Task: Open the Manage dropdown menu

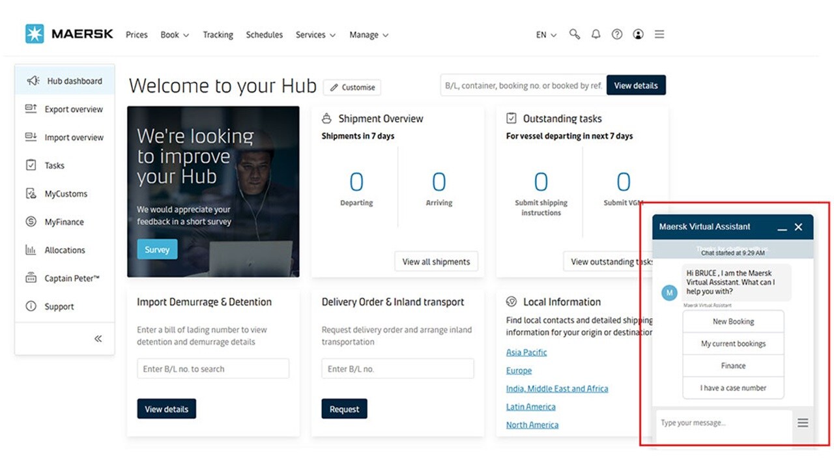Action: (369, 35)
